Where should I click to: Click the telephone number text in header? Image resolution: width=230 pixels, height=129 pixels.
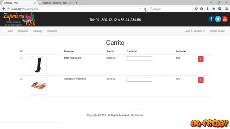[115, 20]
